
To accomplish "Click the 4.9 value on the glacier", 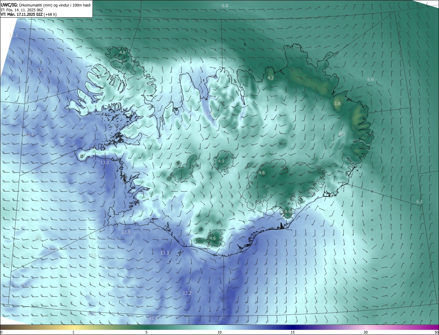I will tap(221, 161).
